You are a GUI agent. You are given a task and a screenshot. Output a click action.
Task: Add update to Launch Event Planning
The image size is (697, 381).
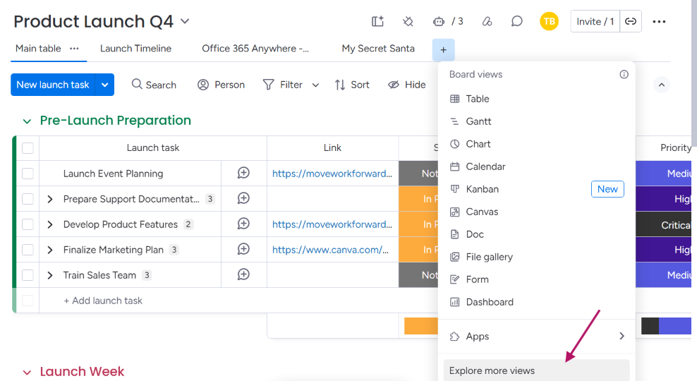pos(243,173)
